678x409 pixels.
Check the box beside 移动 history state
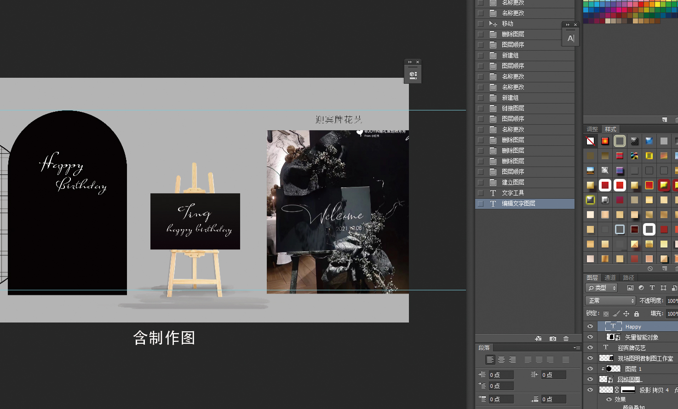click(481, 23)
